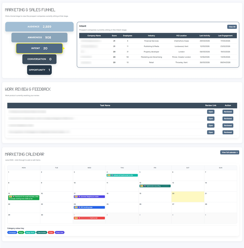Click the Score column header

pos(114,36)
